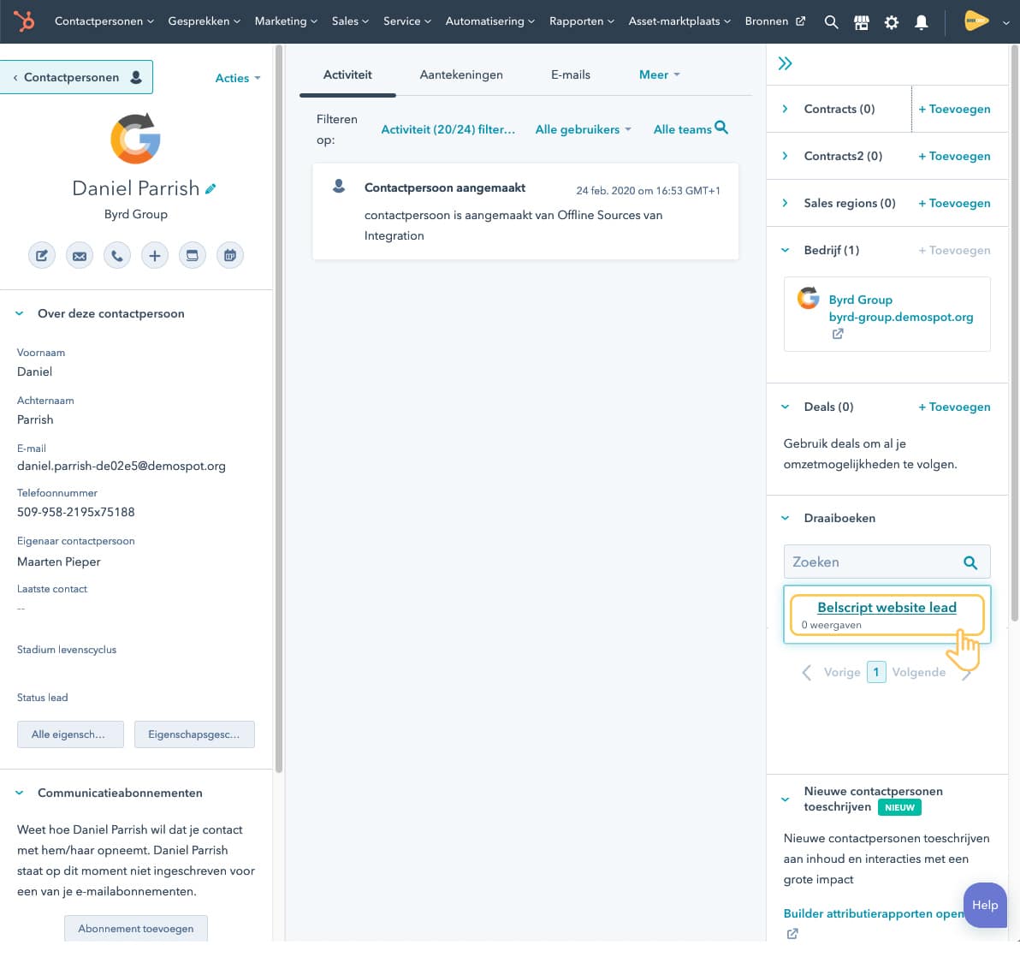Open Activiteit (20/24) filter dropdown

448,129
